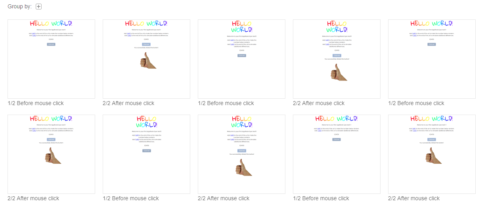The image size is (484, 203).
Task: Click the "Group by:" label text
Action: pyautogui.click(x=19, y=6)
